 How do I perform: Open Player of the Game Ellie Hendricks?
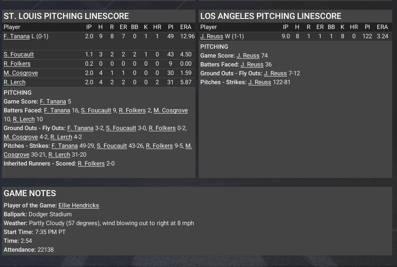pos(79,205)
